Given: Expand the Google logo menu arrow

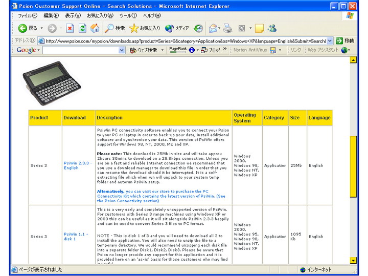Looking at the screenshot, I should pos(38,50).
